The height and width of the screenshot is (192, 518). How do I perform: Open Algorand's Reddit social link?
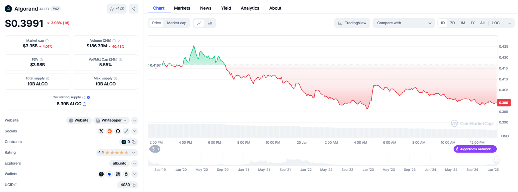(110, 131)
